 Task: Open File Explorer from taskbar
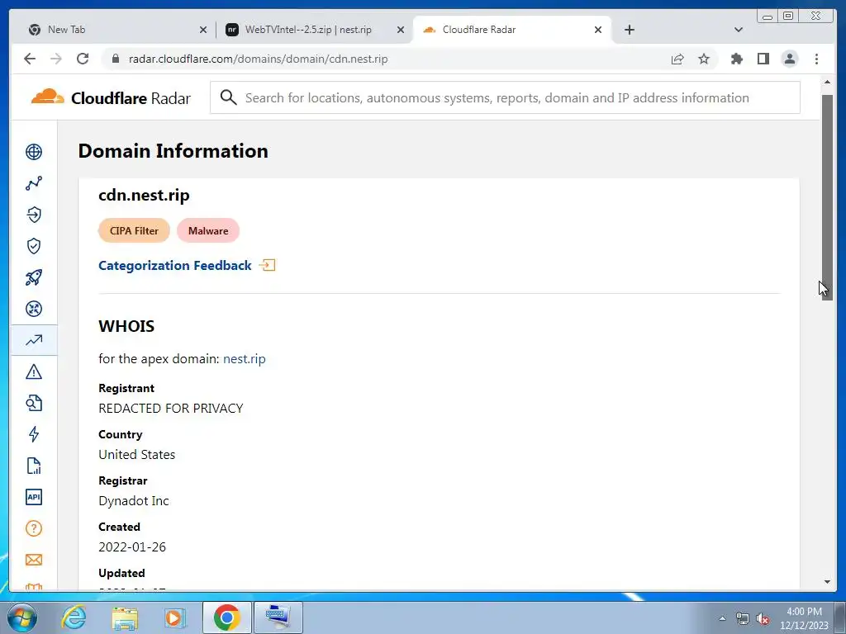(125, 617)
